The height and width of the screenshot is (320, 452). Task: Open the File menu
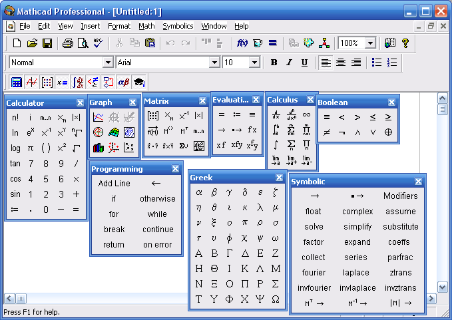pos(25,26)
